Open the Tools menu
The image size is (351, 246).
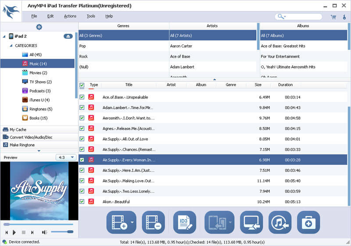click(91, 16)
